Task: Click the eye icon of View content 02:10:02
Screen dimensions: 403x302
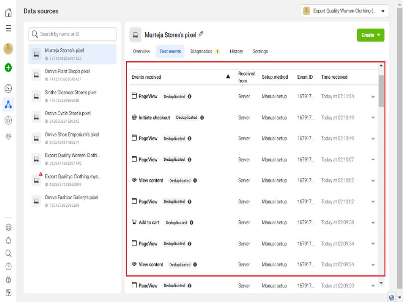Action: point(134,180)
